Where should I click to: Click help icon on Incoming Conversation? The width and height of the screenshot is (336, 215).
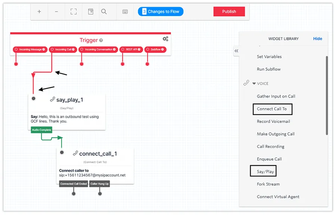click(114, 50)
